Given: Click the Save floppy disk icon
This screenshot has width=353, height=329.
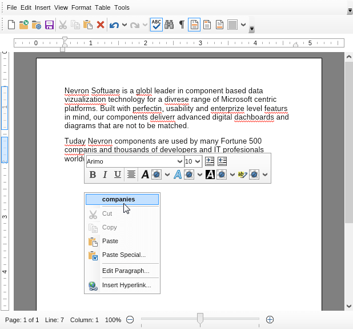Looking at the screenshot, I should (49, 25).
